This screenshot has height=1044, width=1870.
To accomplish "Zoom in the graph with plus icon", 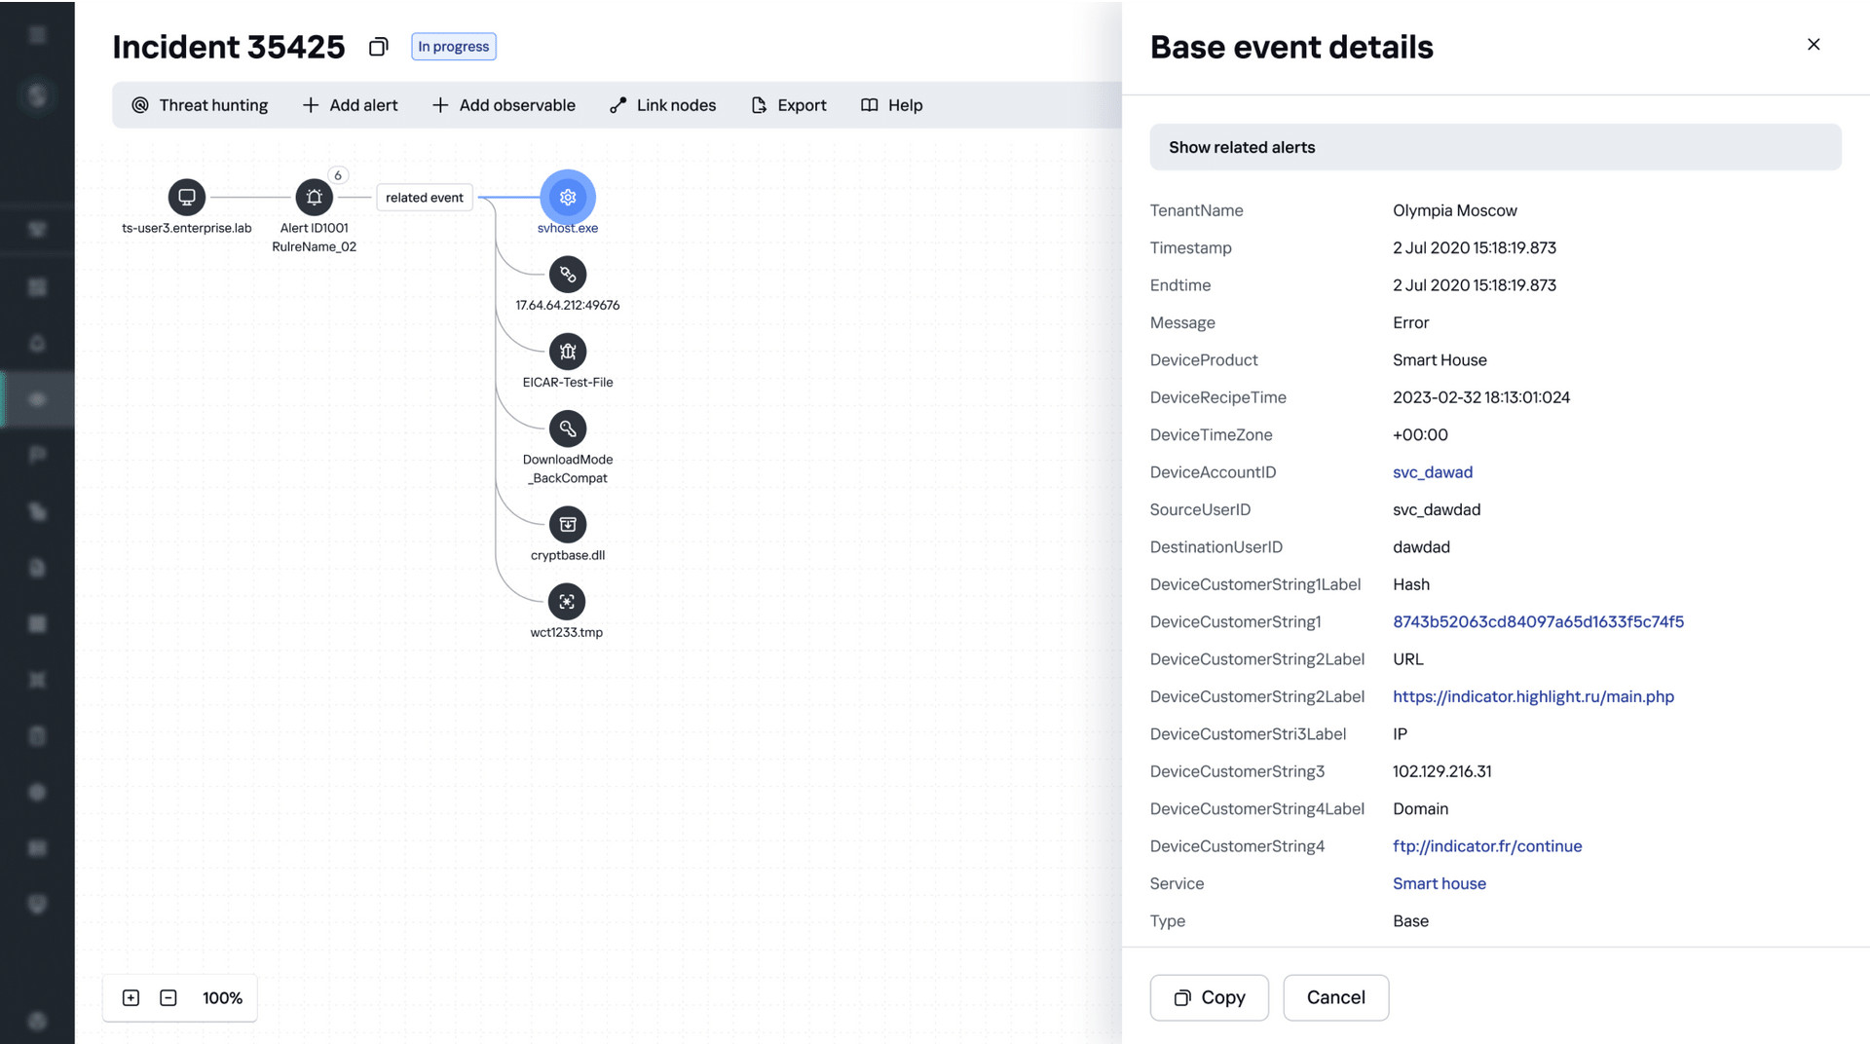I will [131, 998].
